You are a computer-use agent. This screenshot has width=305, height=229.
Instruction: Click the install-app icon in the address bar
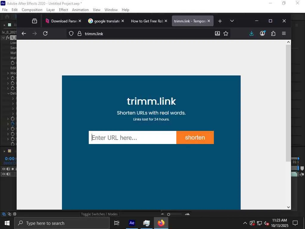pyautogui.click(x=217, y=33)
